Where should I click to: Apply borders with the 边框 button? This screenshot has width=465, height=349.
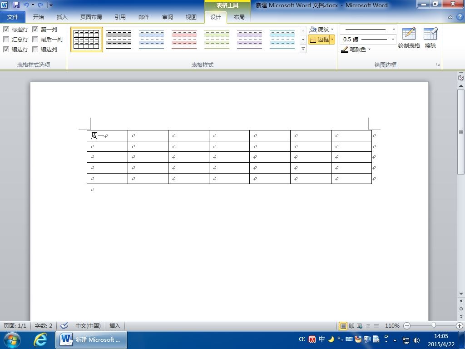pos(319,39)
